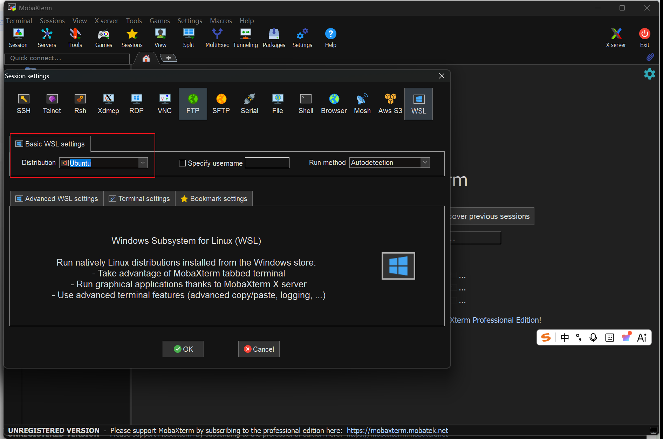Click the Sogou input method S icon
The image size is (663, 439).
pyautogui.click(x=546, y=337)
